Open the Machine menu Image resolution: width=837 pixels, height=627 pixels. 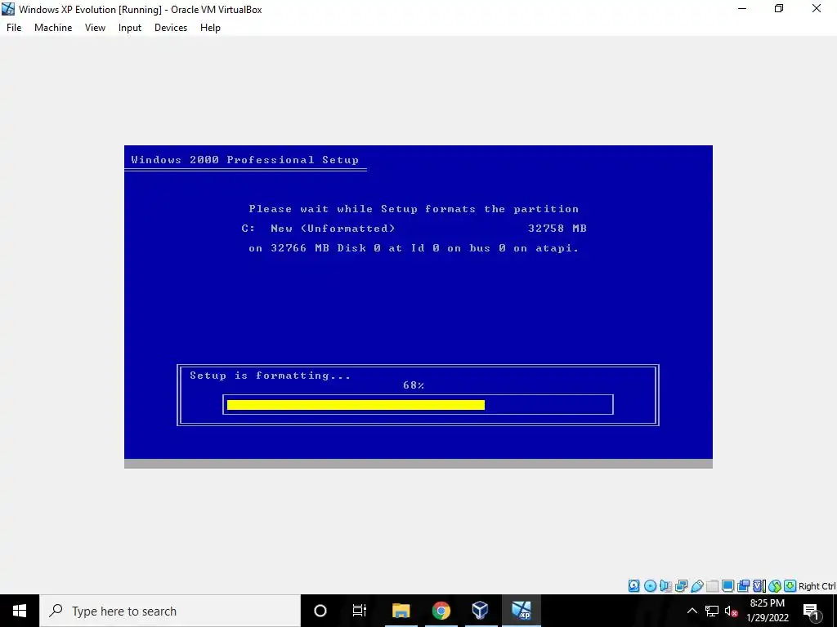point(53,28)
